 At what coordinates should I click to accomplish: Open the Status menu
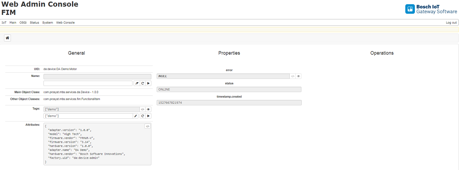35,23
